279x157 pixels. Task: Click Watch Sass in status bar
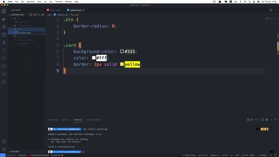pyautogui.click(x=189, y=155)
